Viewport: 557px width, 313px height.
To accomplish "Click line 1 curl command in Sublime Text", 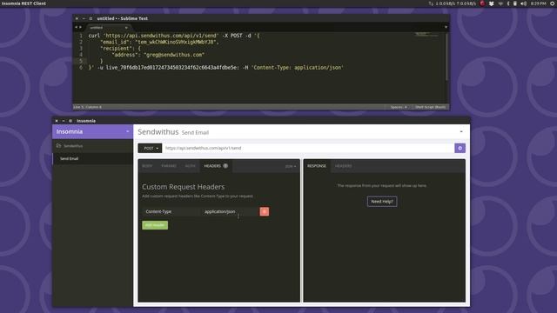I will click(x=174, y=36).
